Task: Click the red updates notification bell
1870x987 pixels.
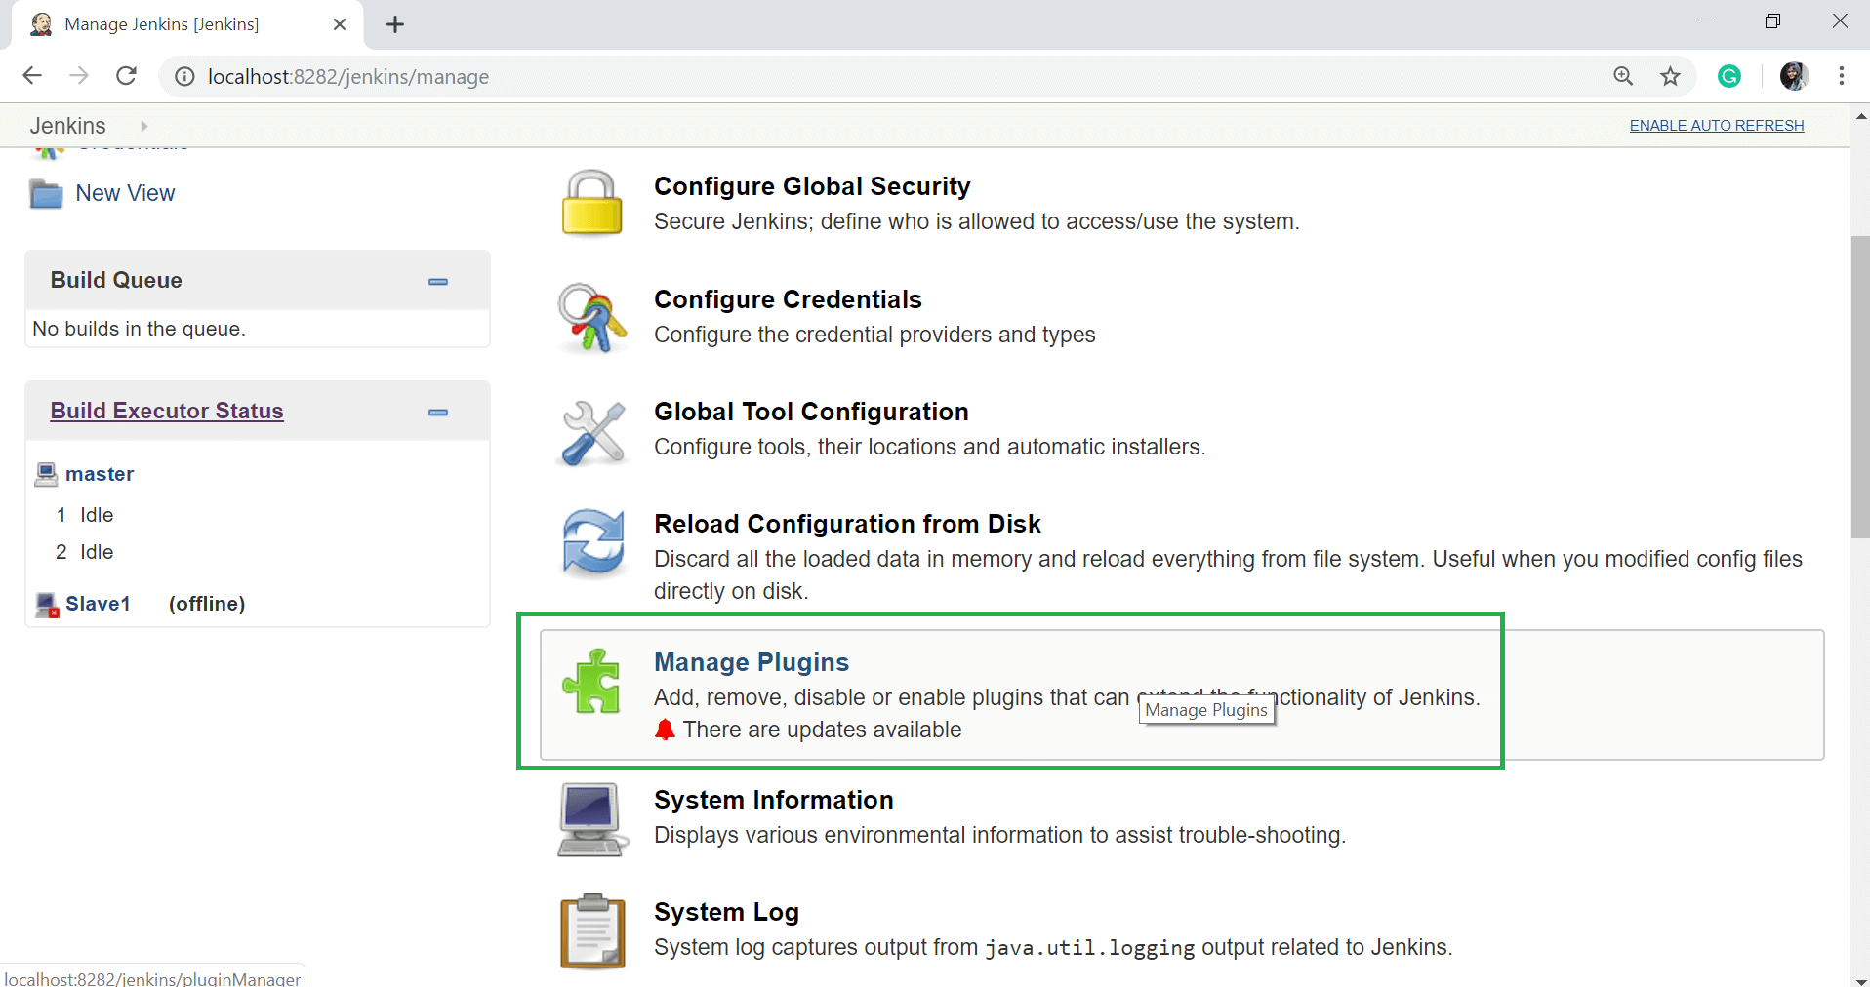Action: tap(665, 730)
